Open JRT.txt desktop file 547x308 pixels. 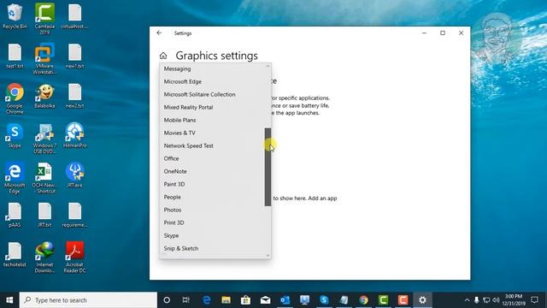[x=44, y=215]
